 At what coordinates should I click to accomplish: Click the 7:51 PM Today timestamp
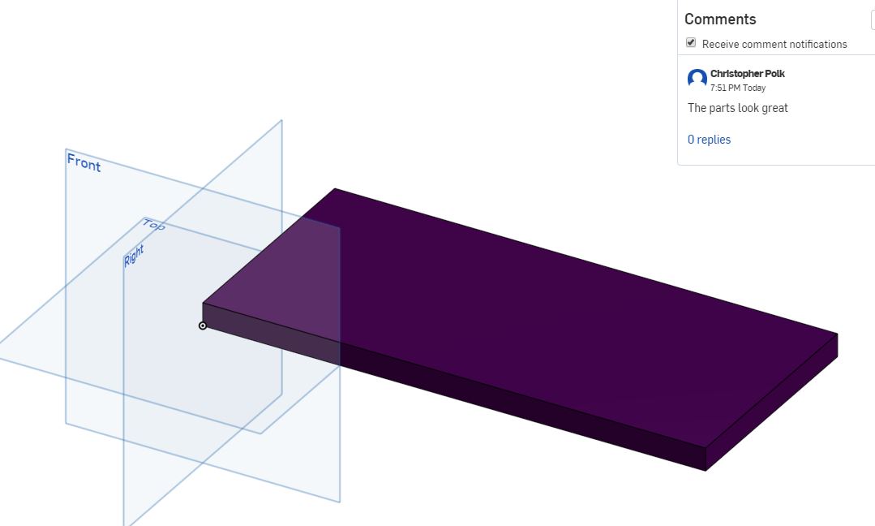738,88
